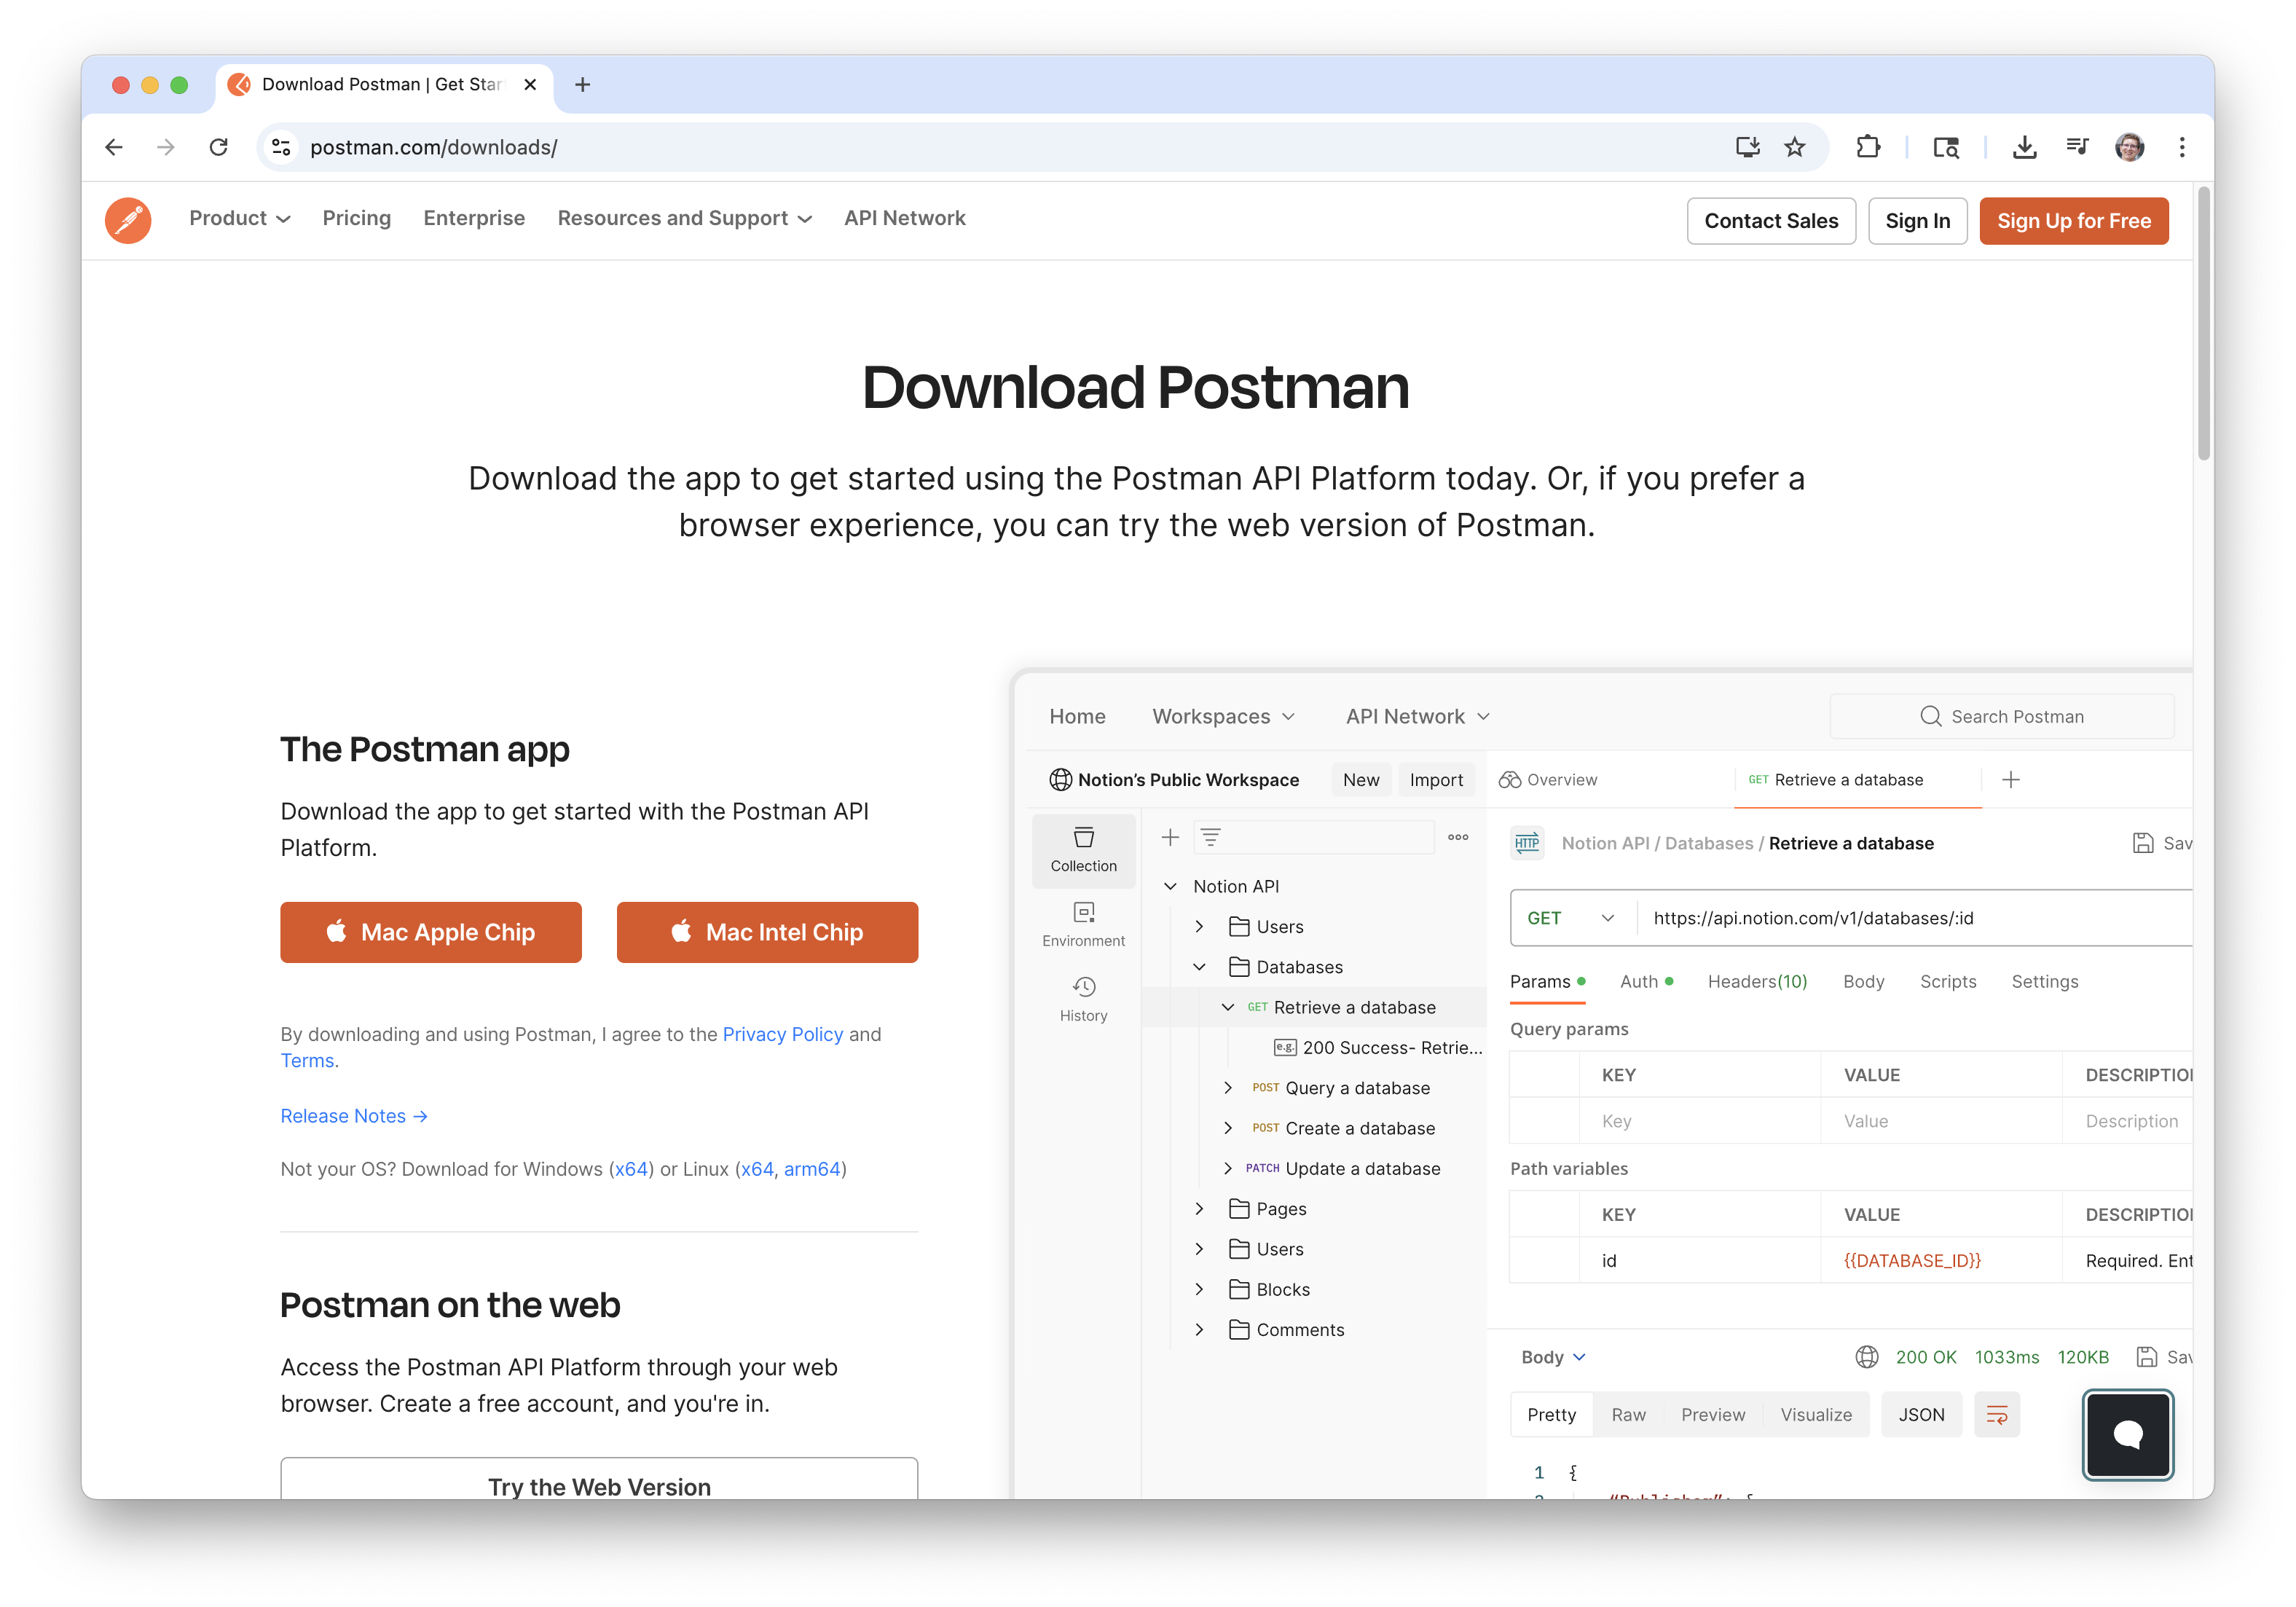2296x1607 pixels.
Task: Open the Release Notes link
Action: coord(354,1115)
